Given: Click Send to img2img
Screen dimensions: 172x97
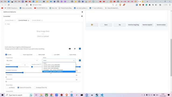Looking at the screenshot, I should 134,25.
